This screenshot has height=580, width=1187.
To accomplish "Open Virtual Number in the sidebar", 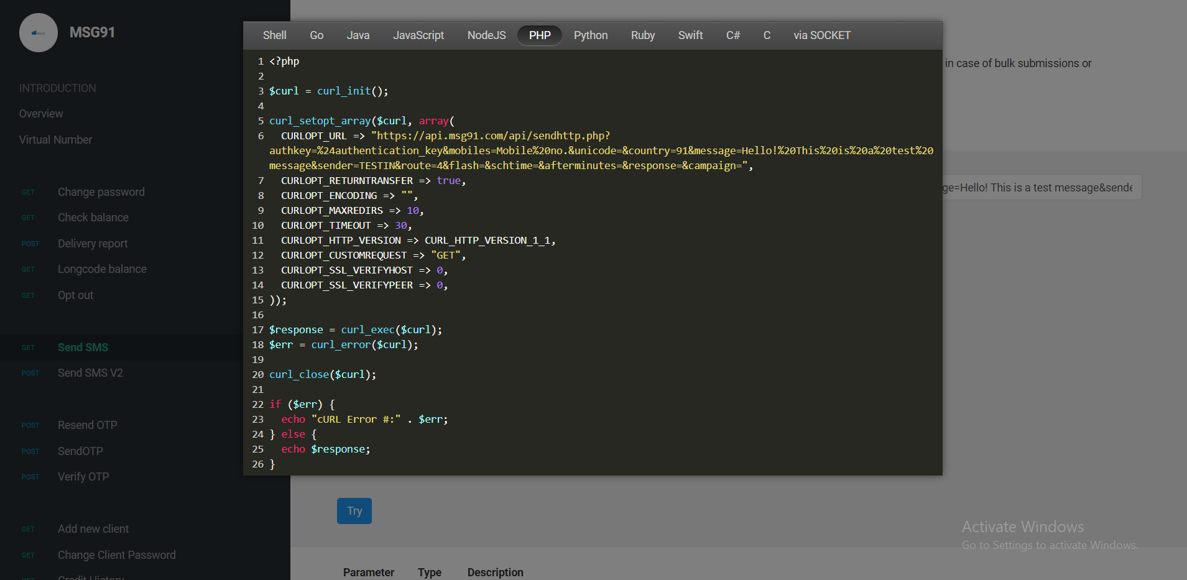I will pos(55,140).
